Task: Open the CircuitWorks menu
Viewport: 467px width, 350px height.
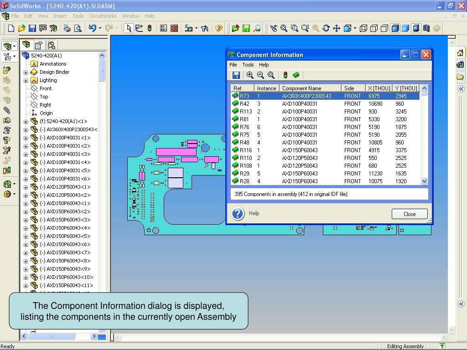Action: [103, 16]
